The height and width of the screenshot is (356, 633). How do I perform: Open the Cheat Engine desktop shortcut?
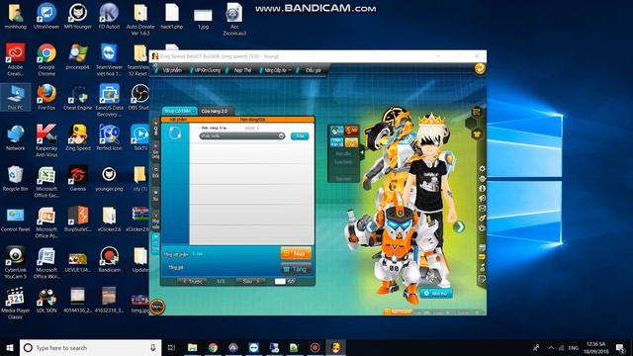[77, 98]
